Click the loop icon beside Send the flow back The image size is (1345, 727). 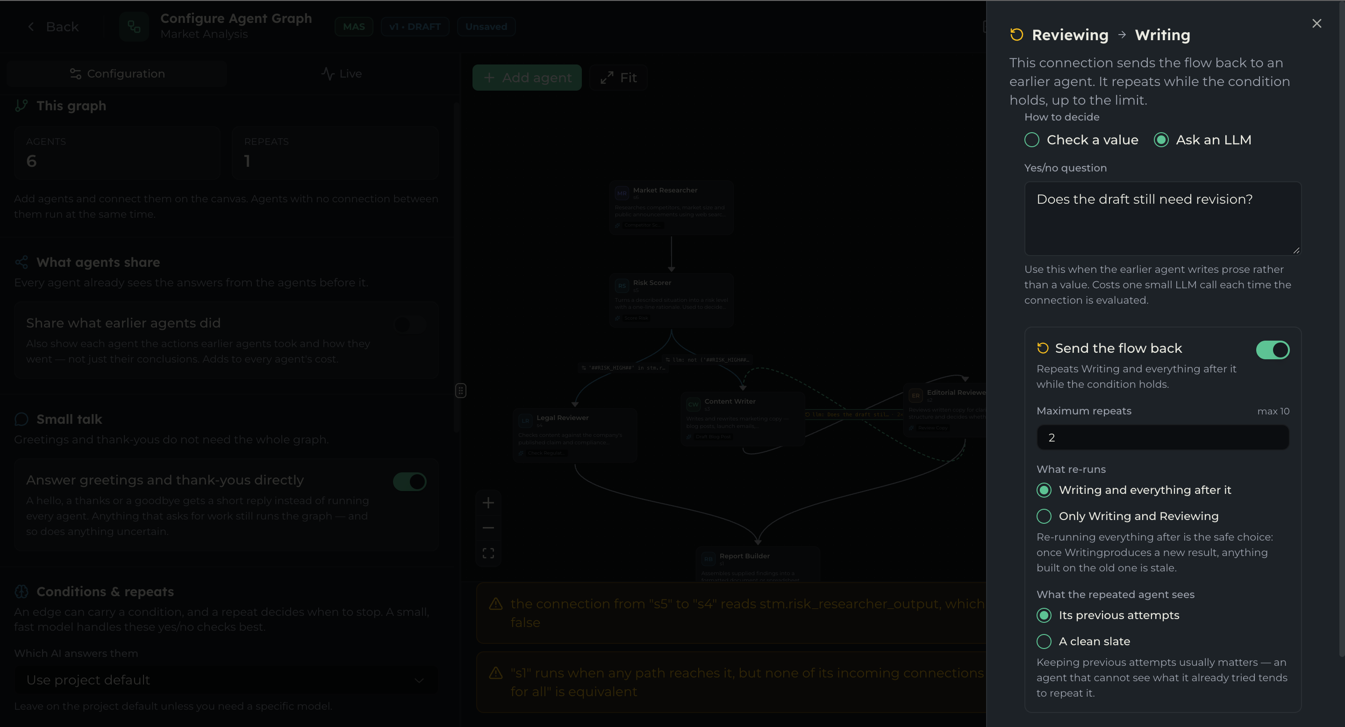[x=1043, y=348]
